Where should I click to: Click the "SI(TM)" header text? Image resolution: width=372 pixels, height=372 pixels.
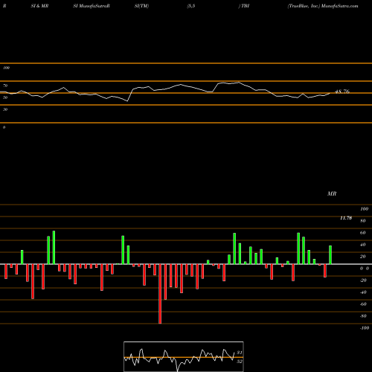tap(141, 6)
